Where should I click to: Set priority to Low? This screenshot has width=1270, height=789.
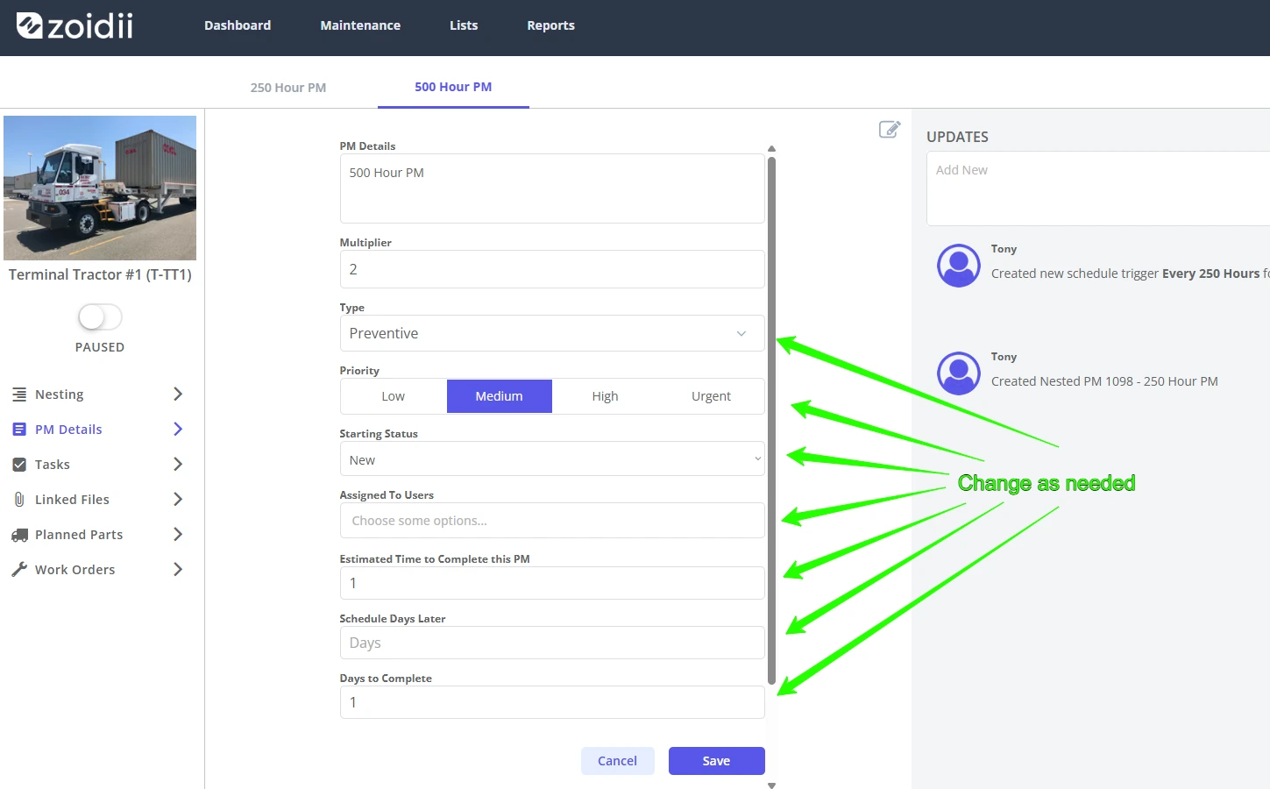(394, 396)
